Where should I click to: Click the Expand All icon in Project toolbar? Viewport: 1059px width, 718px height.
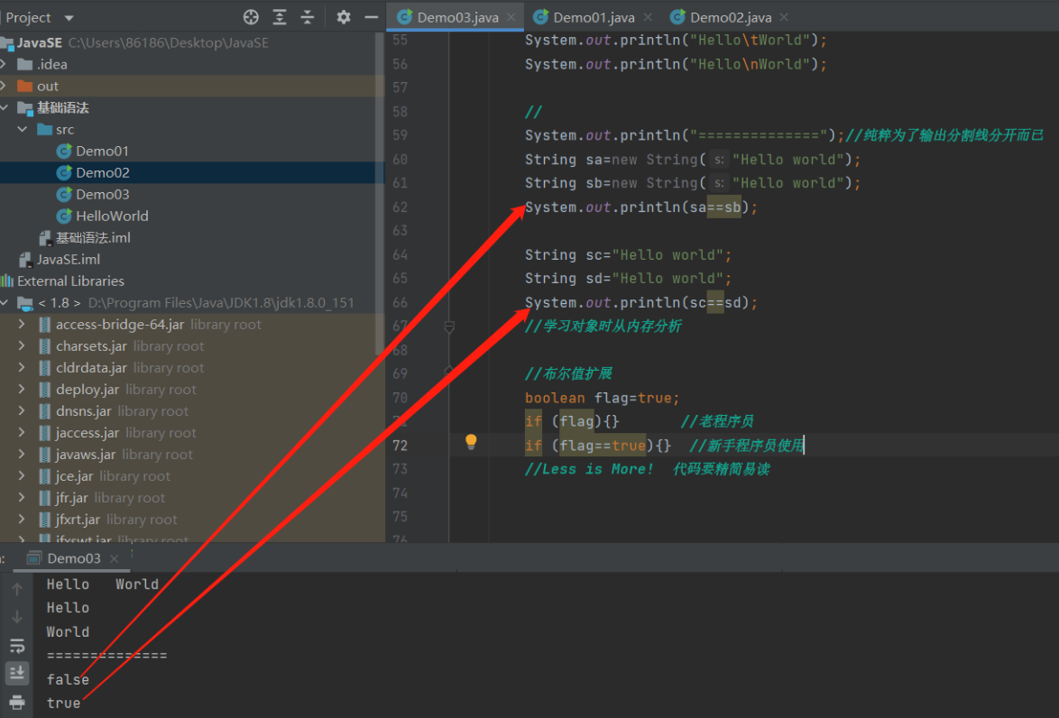click(x=279, y=17)
